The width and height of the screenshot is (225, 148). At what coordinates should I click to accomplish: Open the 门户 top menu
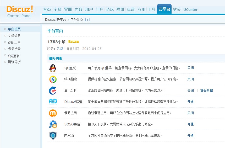point(100,10)
